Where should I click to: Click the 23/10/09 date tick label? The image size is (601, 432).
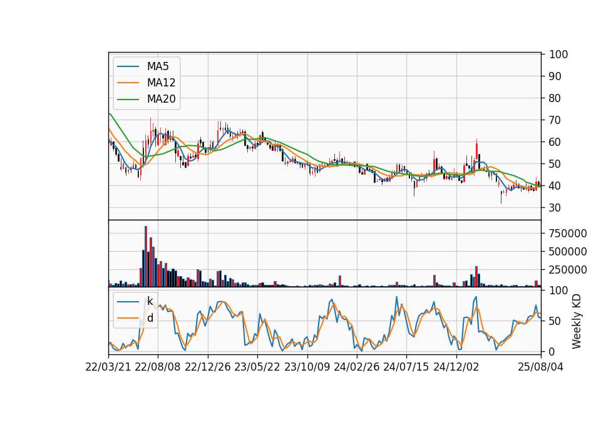click(307, 368)
